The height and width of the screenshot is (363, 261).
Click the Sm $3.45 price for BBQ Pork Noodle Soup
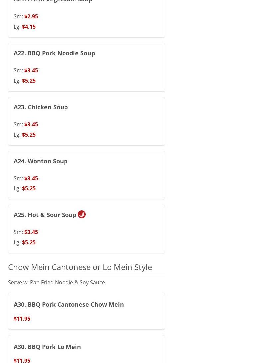(x=31, y=70)
